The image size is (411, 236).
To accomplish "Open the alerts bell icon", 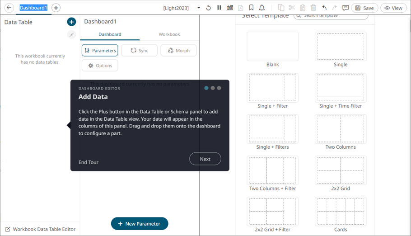I will (262, 8).
